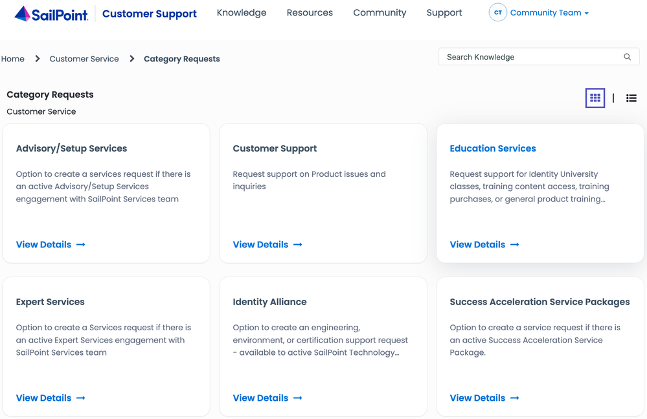
Task: Open the Support menu
Action: (444, 13)
